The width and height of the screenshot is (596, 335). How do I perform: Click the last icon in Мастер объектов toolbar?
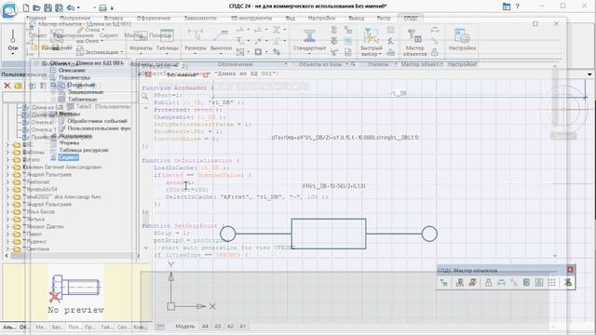pos(568,283)
